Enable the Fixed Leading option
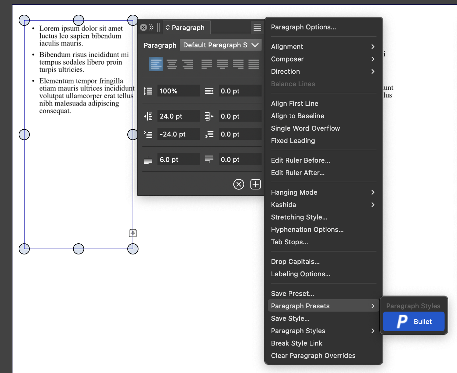Screen dimensions: 457x373 click(293, 141)
